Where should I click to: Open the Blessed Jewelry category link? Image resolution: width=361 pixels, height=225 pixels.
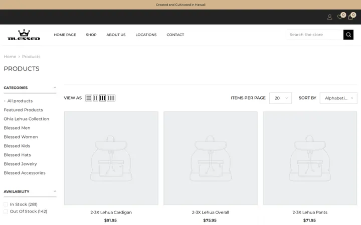tap(20, 164)
